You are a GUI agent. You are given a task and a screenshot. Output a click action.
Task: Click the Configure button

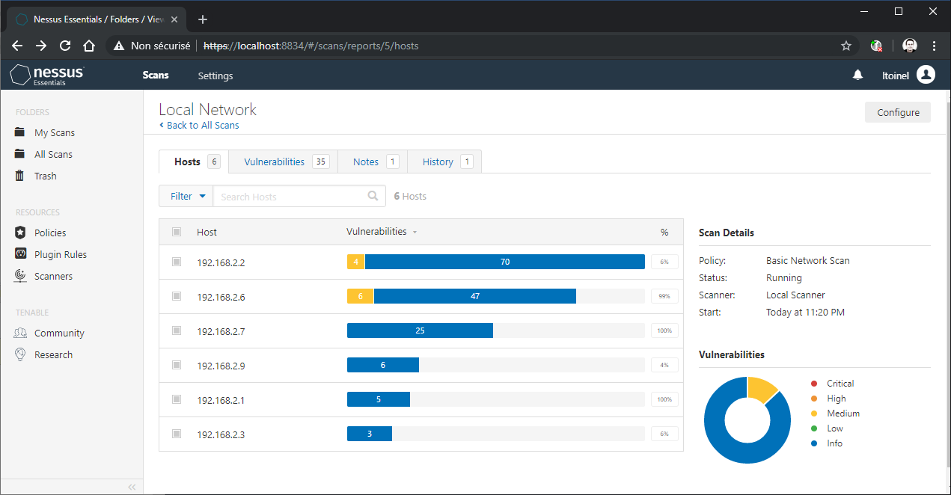tap(898, 112)
